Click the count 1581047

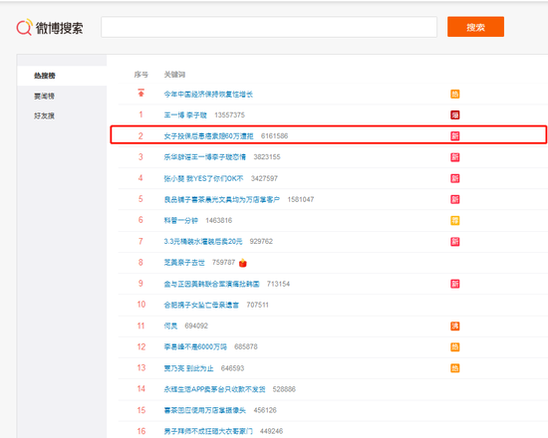coord(301,199)
